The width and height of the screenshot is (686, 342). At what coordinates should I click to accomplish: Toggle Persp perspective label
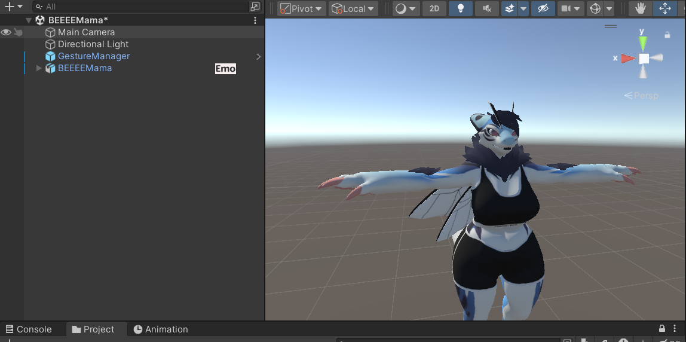click(641, 96)
